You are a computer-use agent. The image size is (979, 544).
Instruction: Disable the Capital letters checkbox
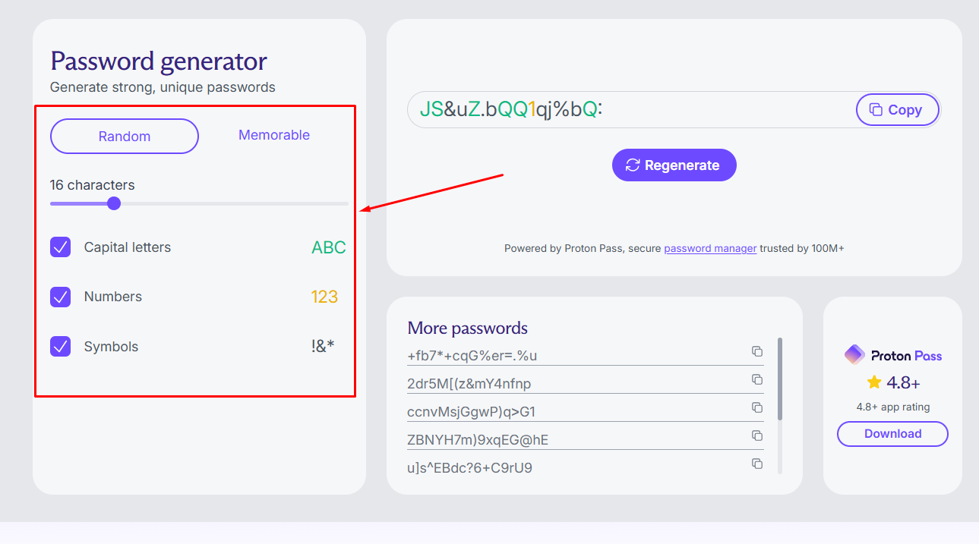tap(60, 247)
